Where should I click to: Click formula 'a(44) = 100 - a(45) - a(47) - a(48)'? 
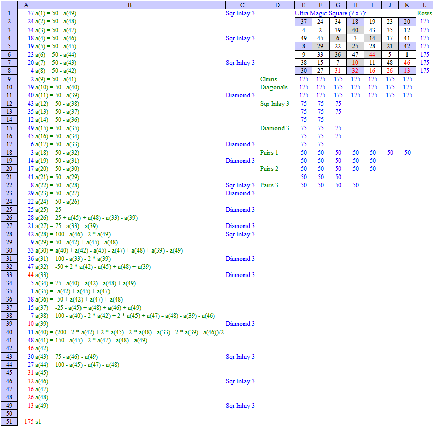tap(77, 365)
